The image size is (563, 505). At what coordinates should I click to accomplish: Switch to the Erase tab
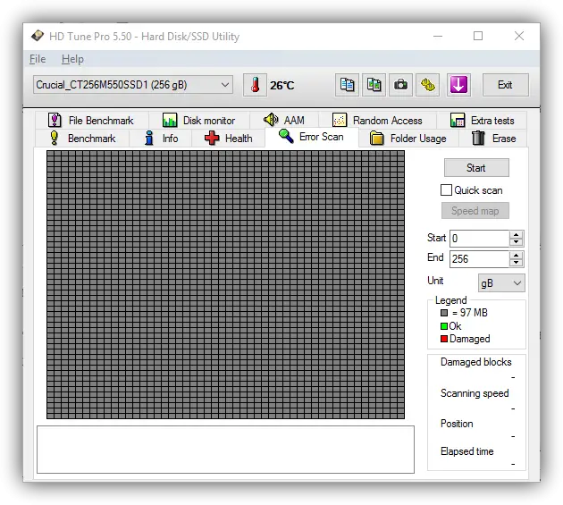tap(493, 139)
